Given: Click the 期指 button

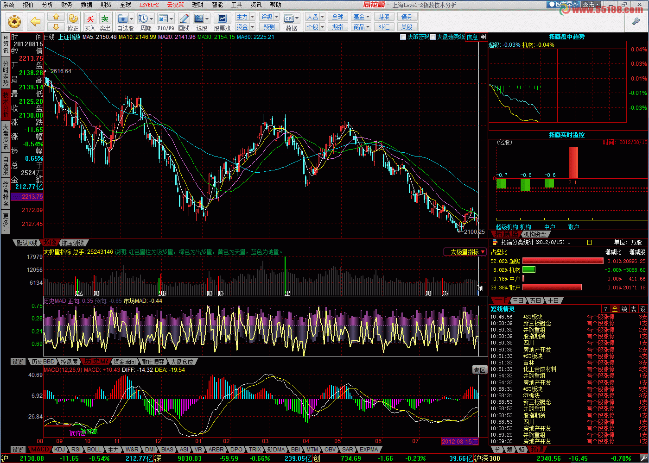Looking at the screenshot, I should point(338,27).
